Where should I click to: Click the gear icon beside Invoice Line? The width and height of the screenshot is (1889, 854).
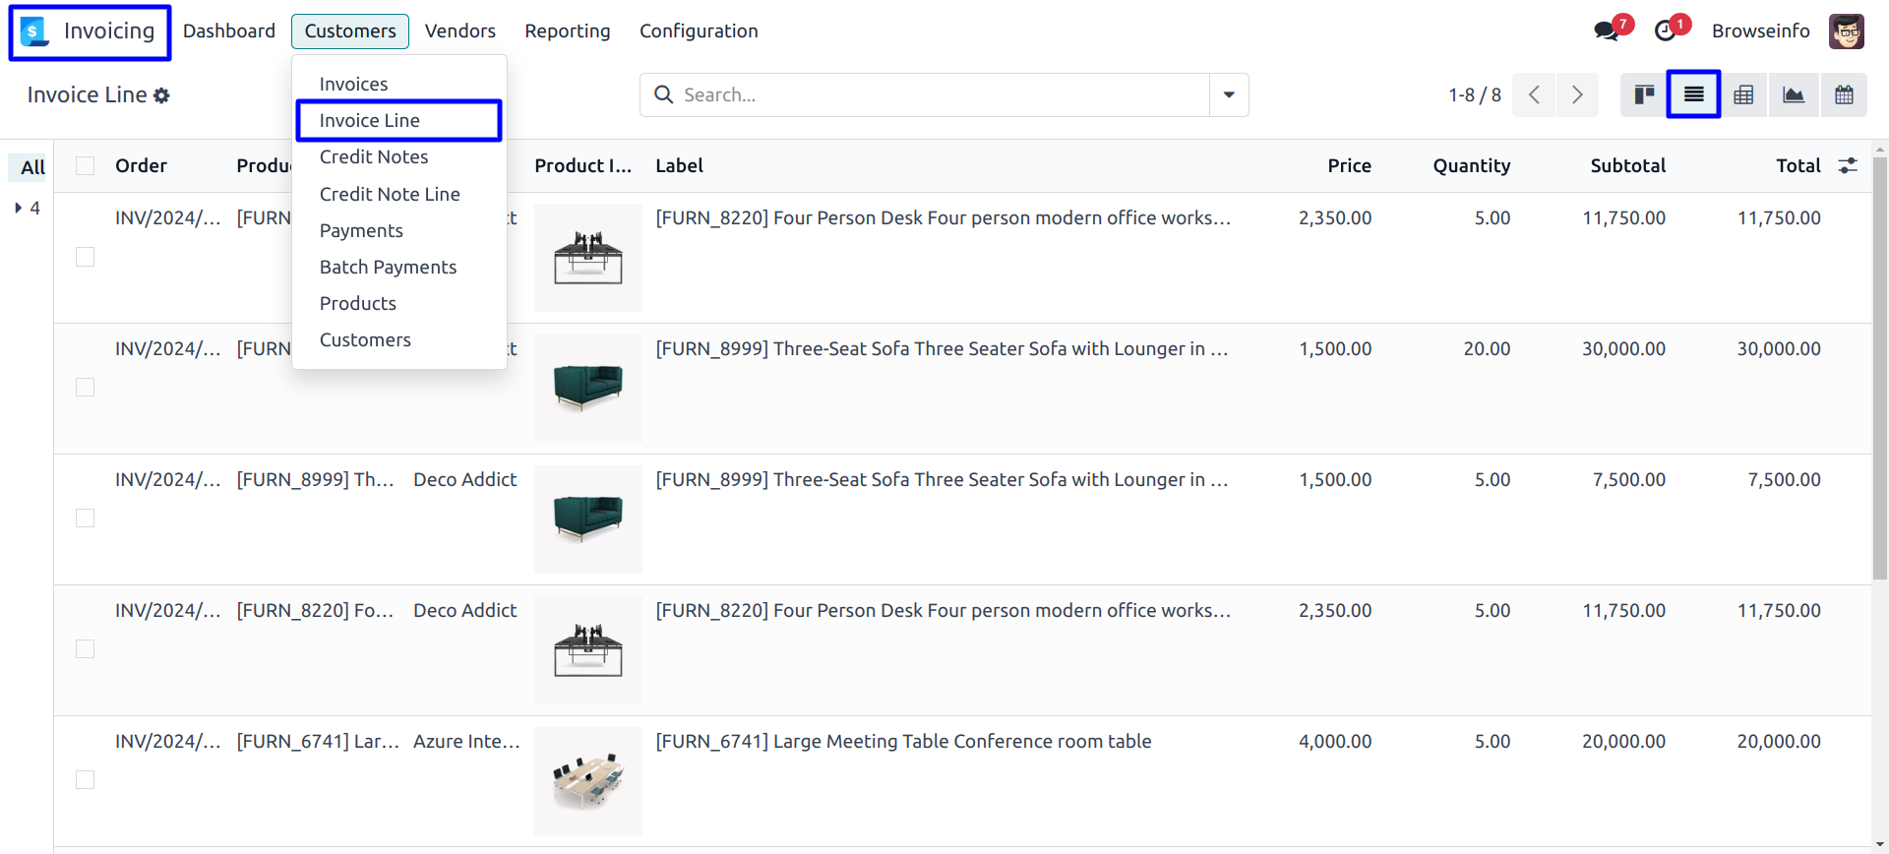[161, 95]
